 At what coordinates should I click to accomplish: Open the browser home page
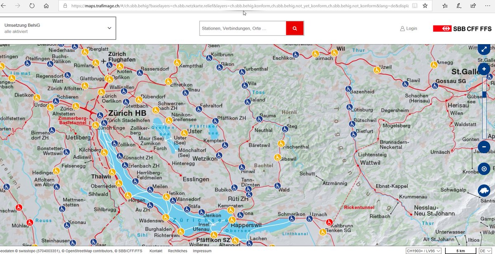(46, 6)
